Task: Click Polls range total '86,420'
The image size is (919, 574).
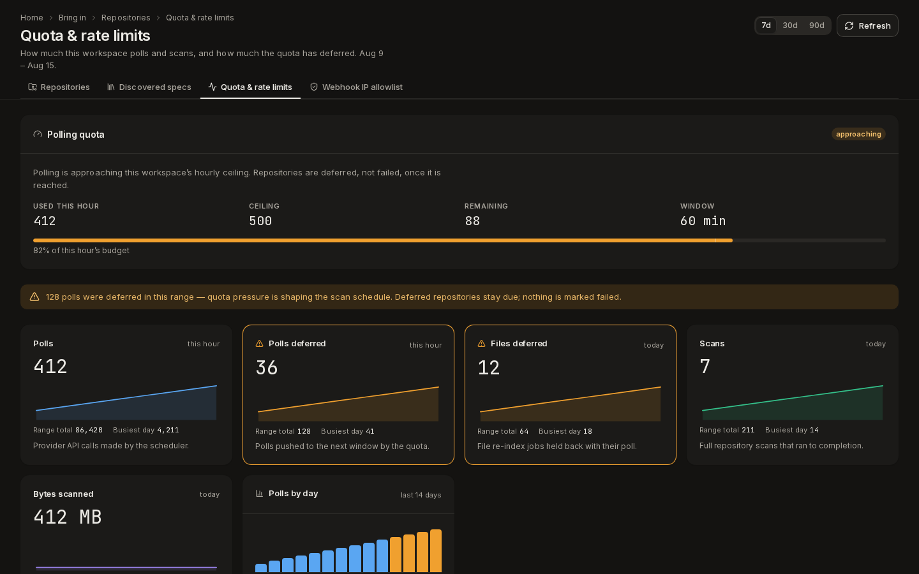Action: [89, 430]
